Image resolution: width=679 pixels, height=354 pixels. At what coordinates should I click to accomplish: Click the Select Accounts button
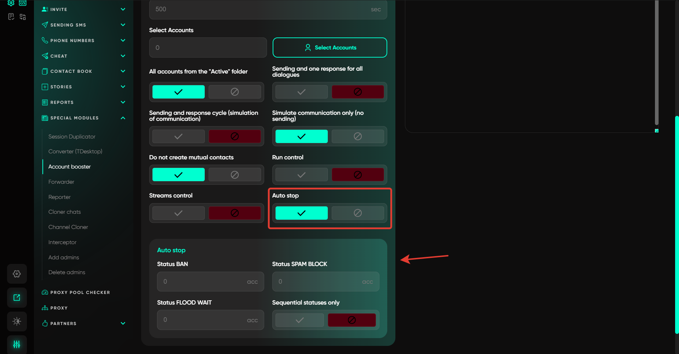330,48
